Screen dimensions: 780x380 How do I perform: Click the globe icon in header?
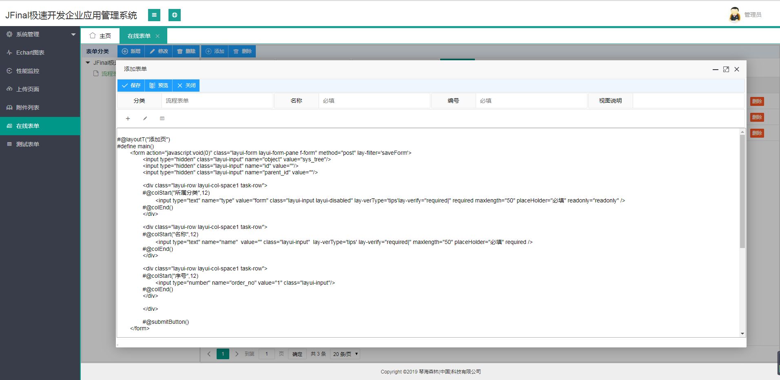coord(175,15)
